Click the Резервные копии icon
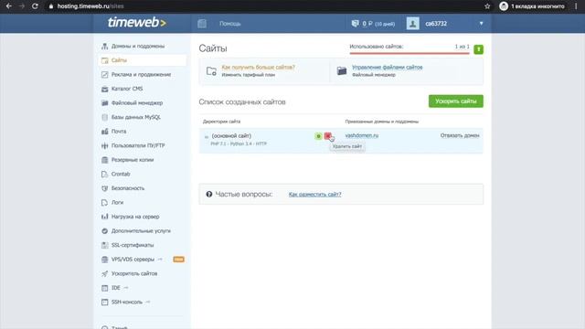The image size is (585, 329). 104,160
